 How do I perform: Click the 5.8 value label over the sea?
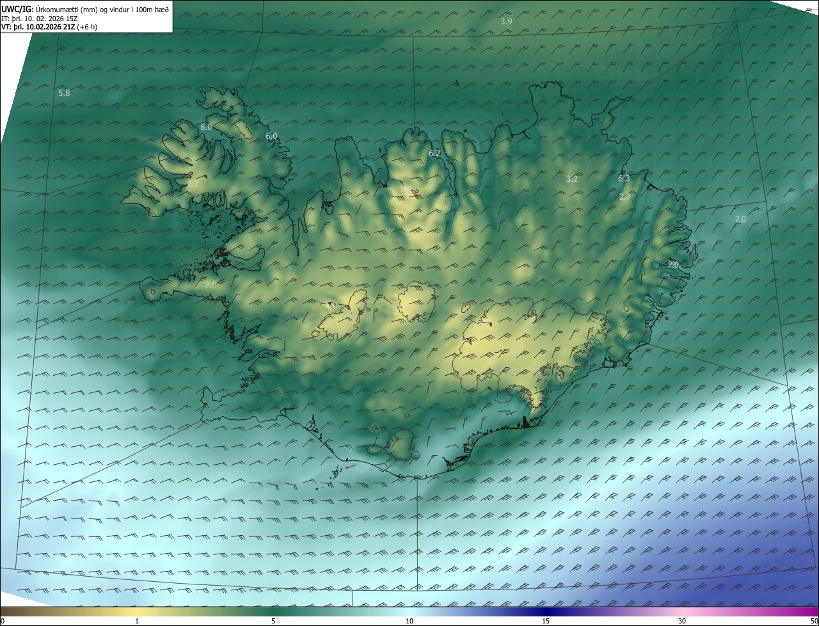64,93
